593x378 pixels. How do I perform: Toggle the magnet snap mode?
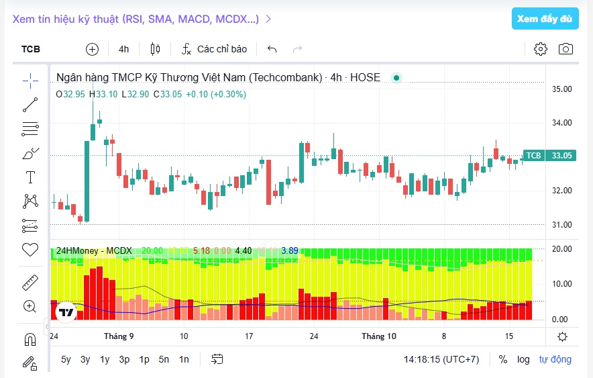[30, 340]
